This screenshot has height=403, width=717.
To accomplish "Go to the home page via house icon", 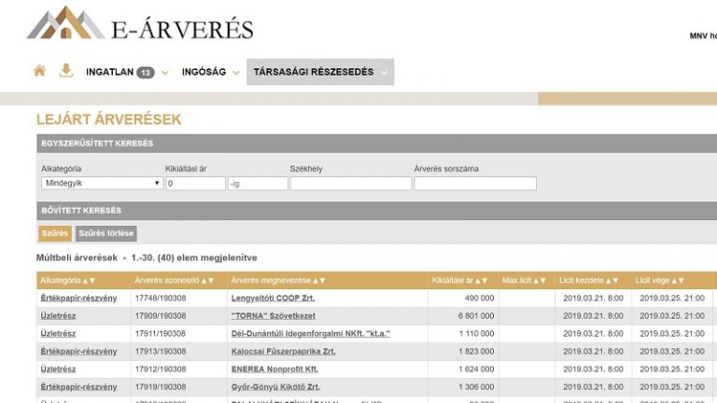I will coord(39,71).
